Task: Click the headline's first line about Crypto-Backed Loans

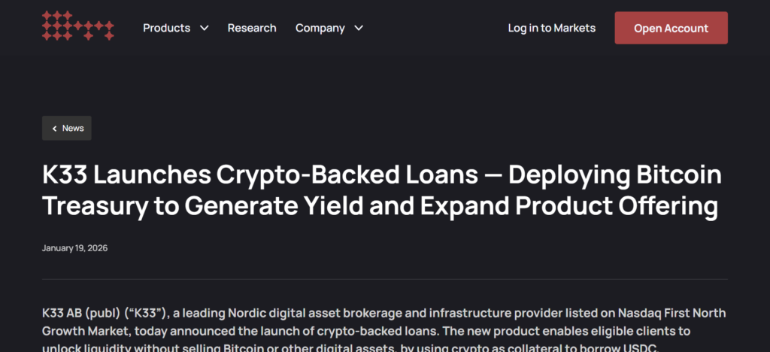Action: point(381,175)
